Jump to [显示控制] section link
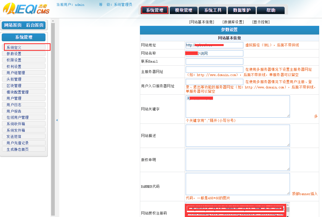This screenshot has width=322, height=217. pyautogui.click(x=261, y=22)
